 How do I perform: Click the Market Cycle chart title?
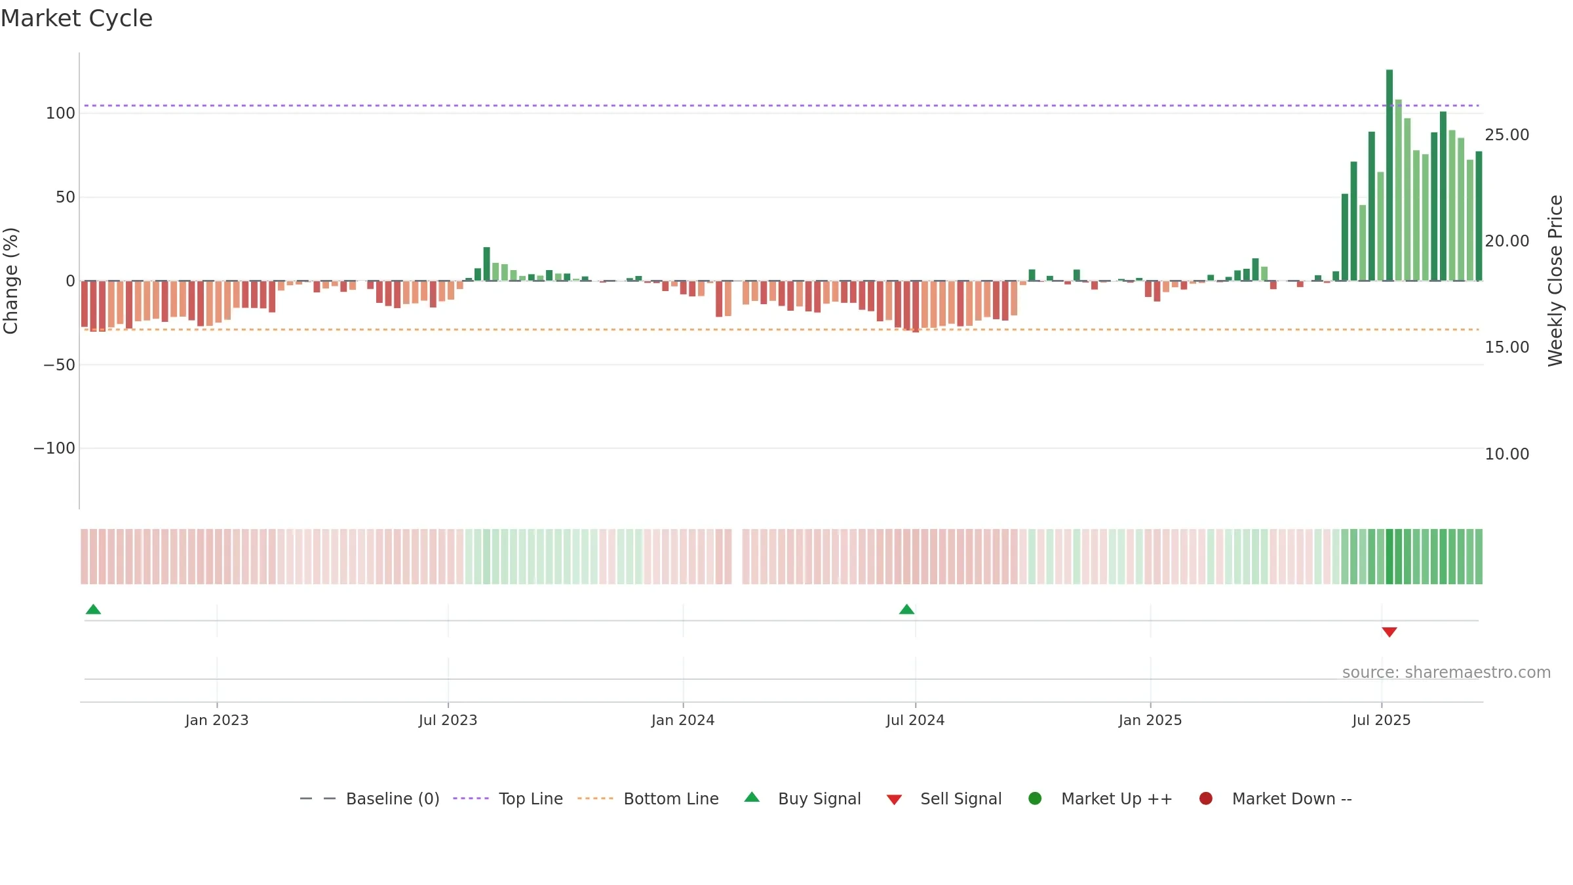tap(77, 18)
